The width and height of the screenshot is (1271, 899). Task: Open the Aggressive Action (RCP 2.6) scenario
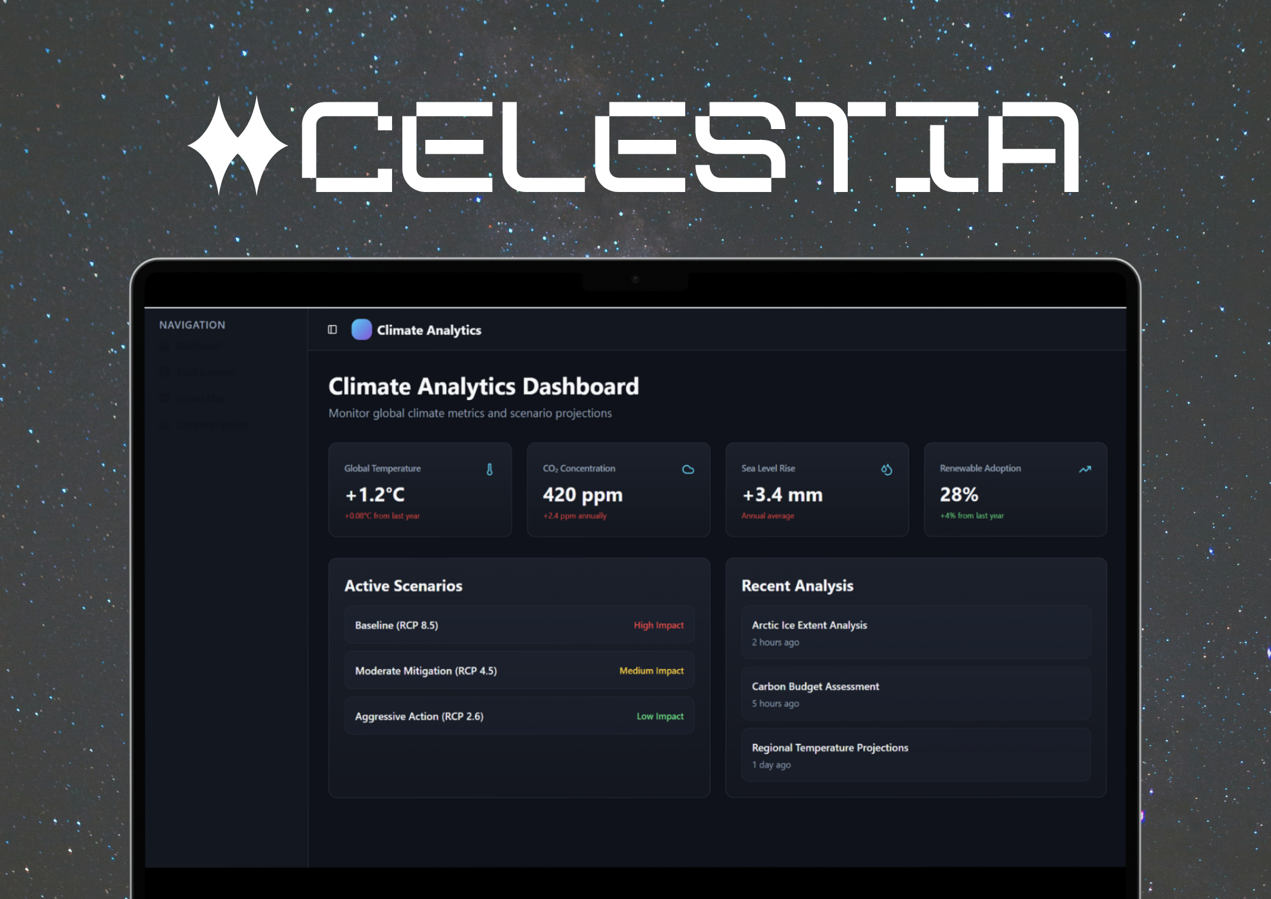coord(519,716)
